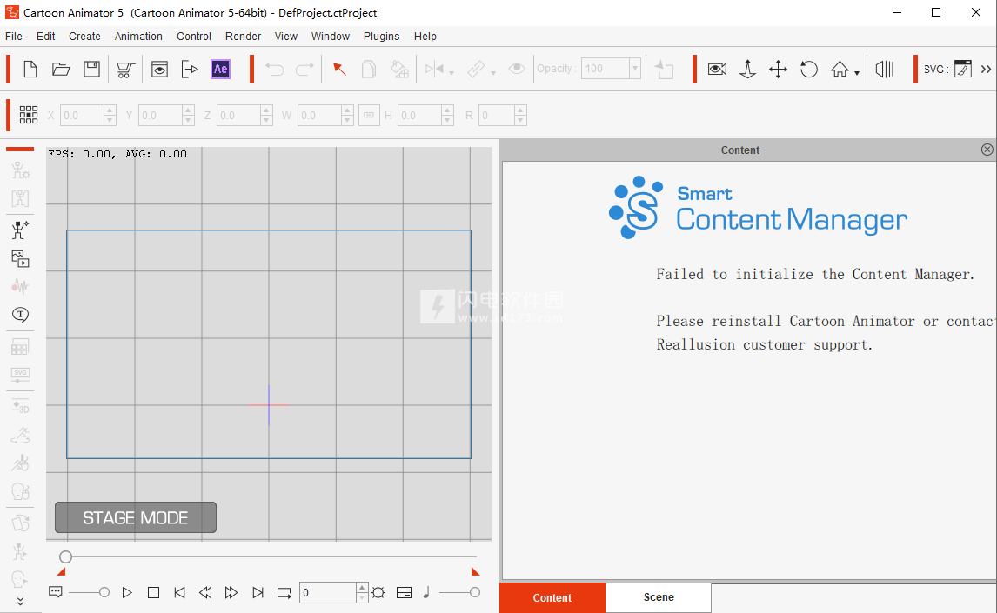Show the timeline panel icon
Viewport: 997px width, 613px height.
[404, 593]
